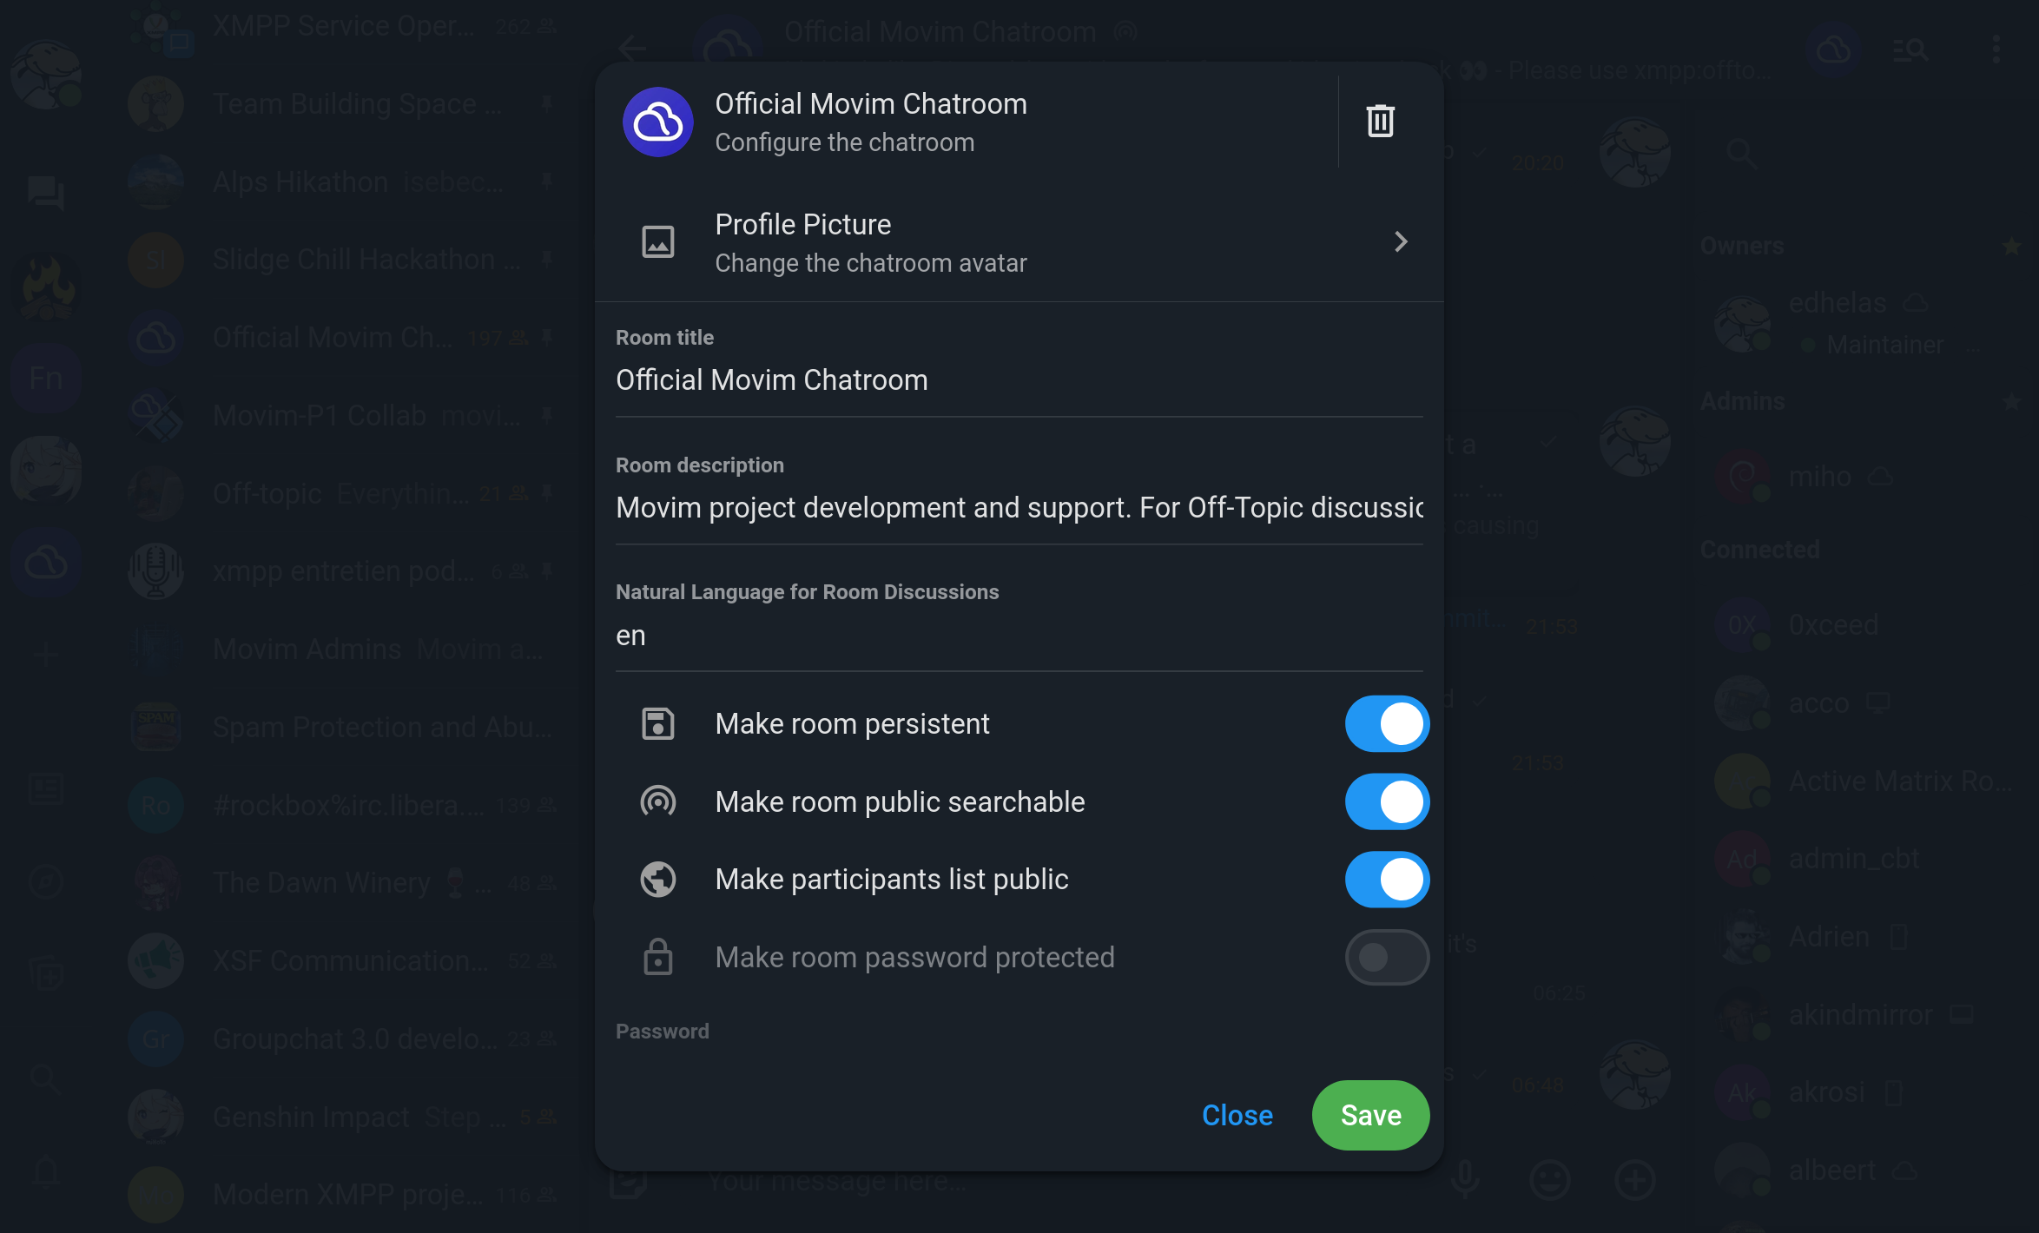This screenshot has height=1233, width=2039.
Task: Click the globe participants list icon
Action: [x=657, y=880]
